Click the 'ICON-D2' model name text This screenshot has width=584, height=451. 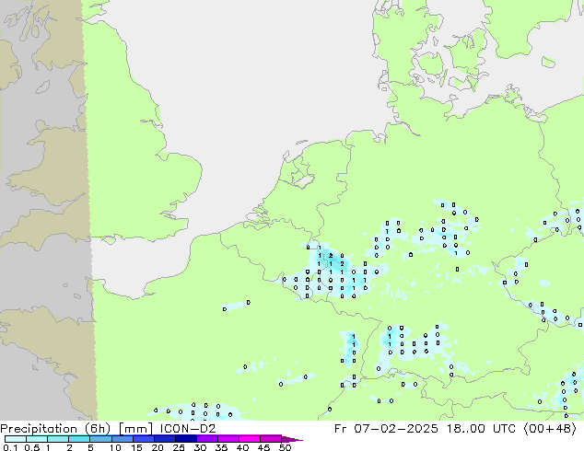pos(188,429)
